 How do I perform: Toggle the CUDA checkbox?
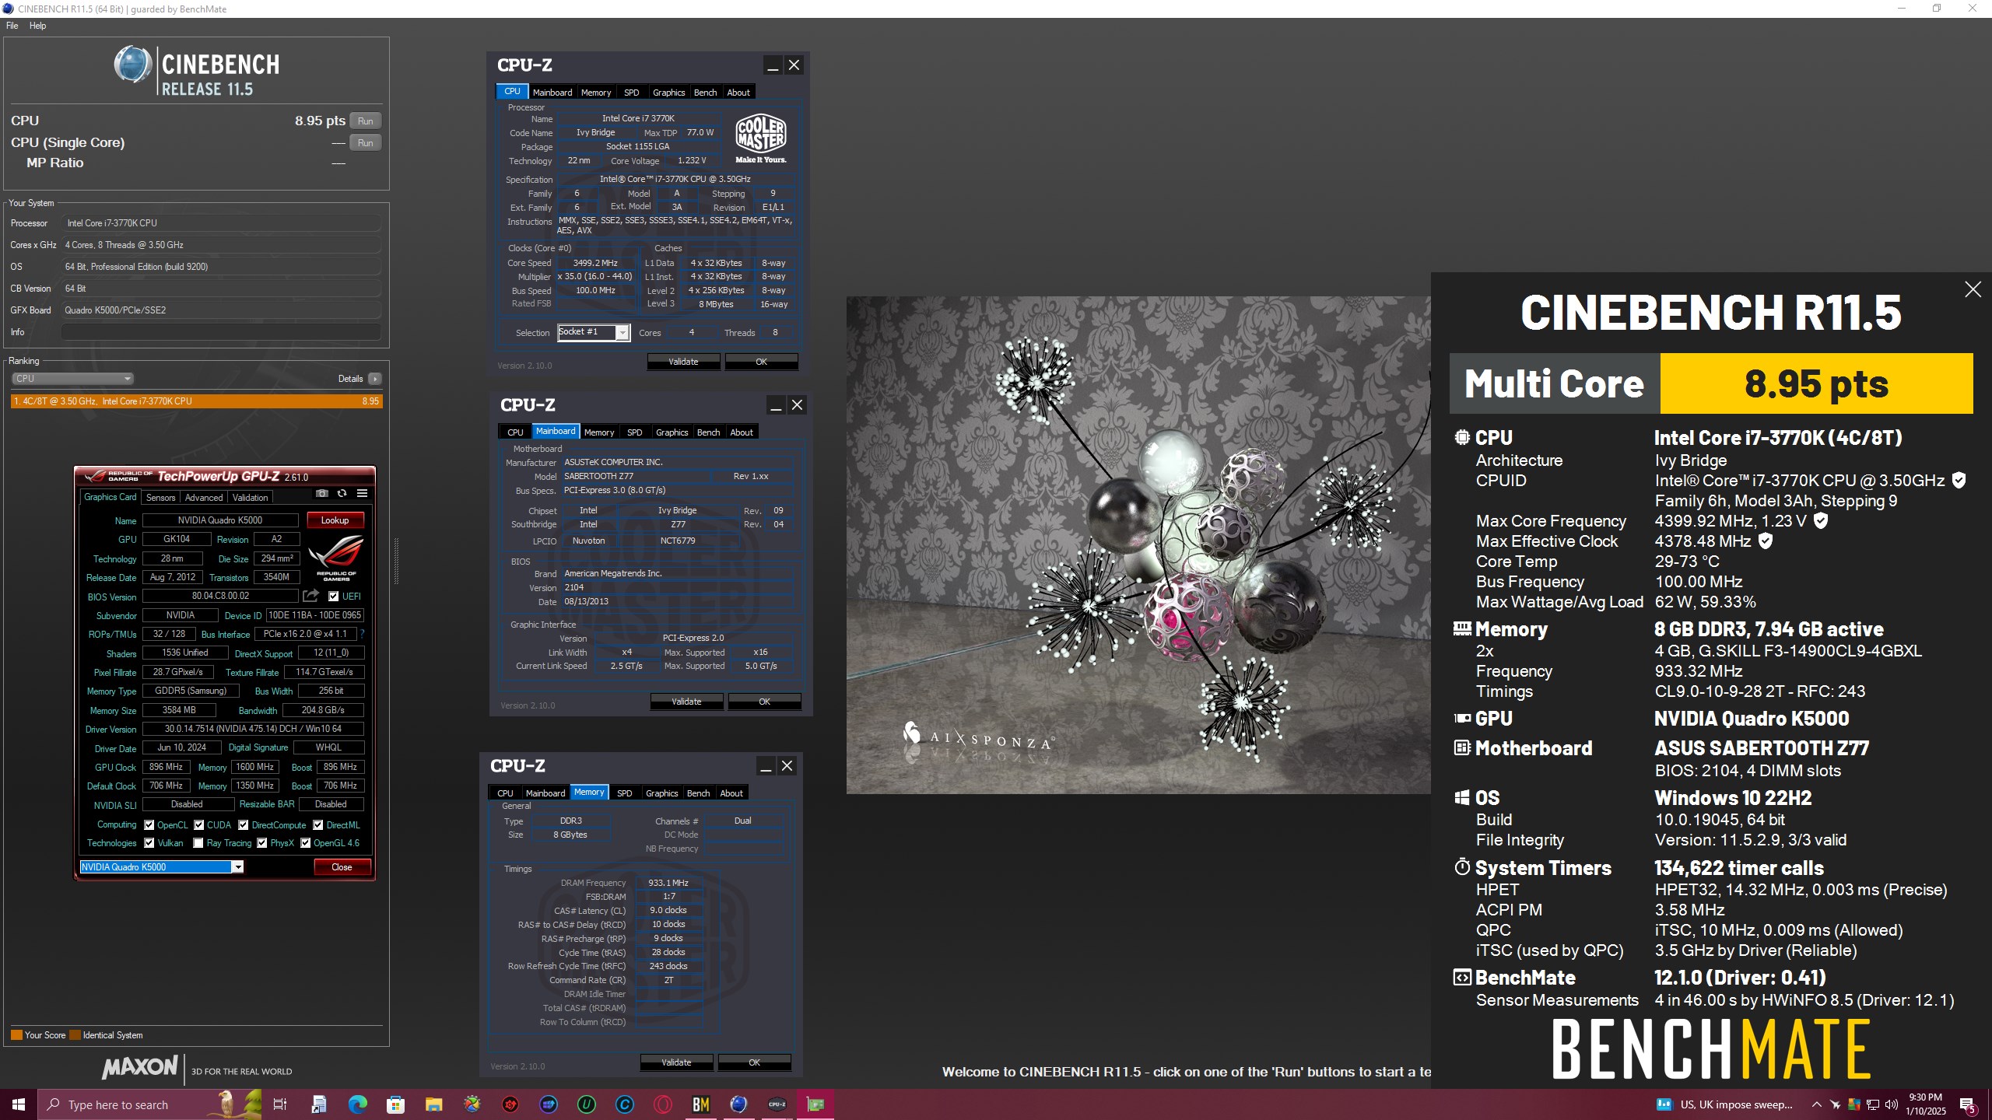click(x=198, y=825)
